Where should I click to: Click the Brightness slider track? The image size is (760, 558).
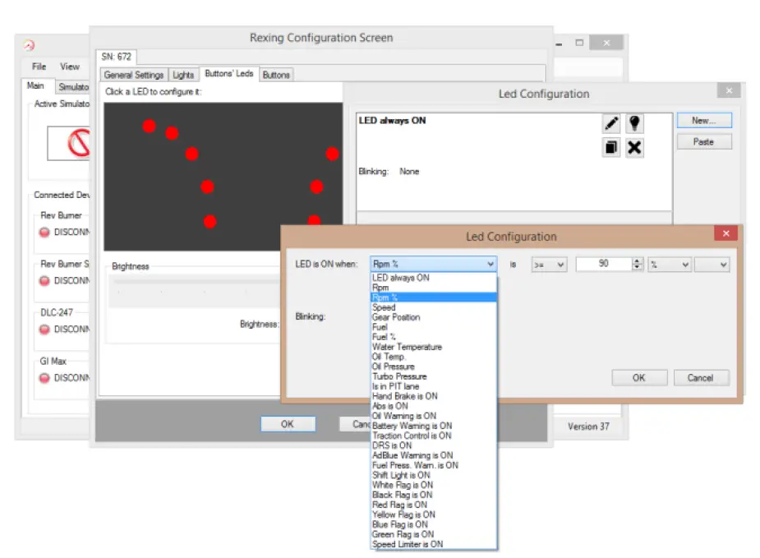click(x=196, y=281)
